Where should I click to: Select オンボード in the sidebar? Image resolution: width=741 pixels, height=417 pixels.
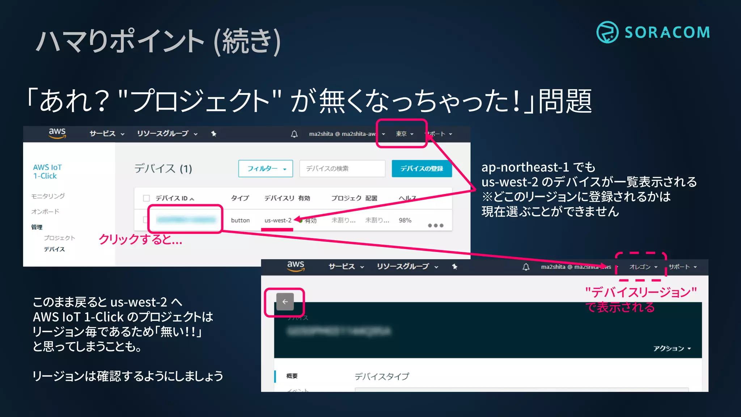pyautogui.click(x=45, y=211)
